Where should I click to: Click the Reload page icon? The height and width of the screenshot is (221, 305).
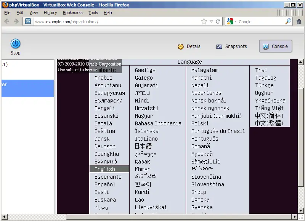[218, 22]
